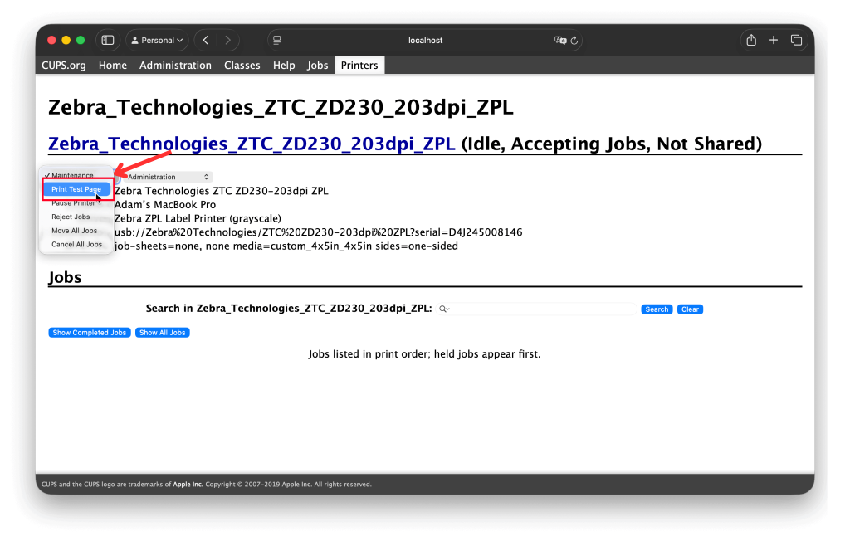Image resolution: width=850 pixels, height=541 pixels.
Task: Click the reload page icon
Action: point(574,40)
